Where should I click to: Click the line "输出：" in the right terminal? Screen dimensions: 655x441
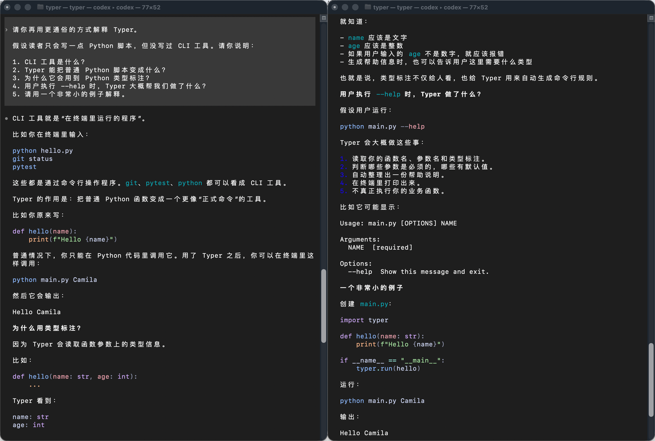pos(350,417)
